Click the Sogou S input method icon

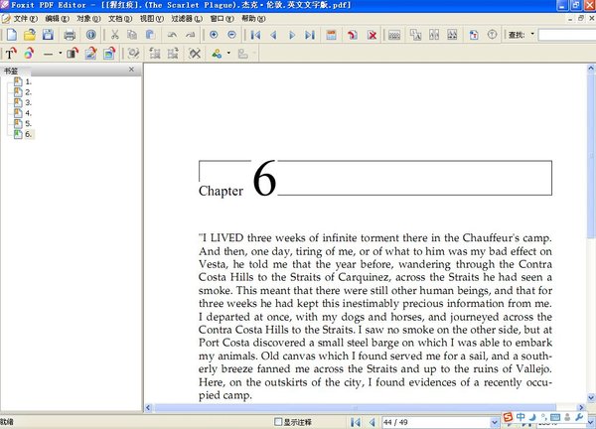coord(508,417)
